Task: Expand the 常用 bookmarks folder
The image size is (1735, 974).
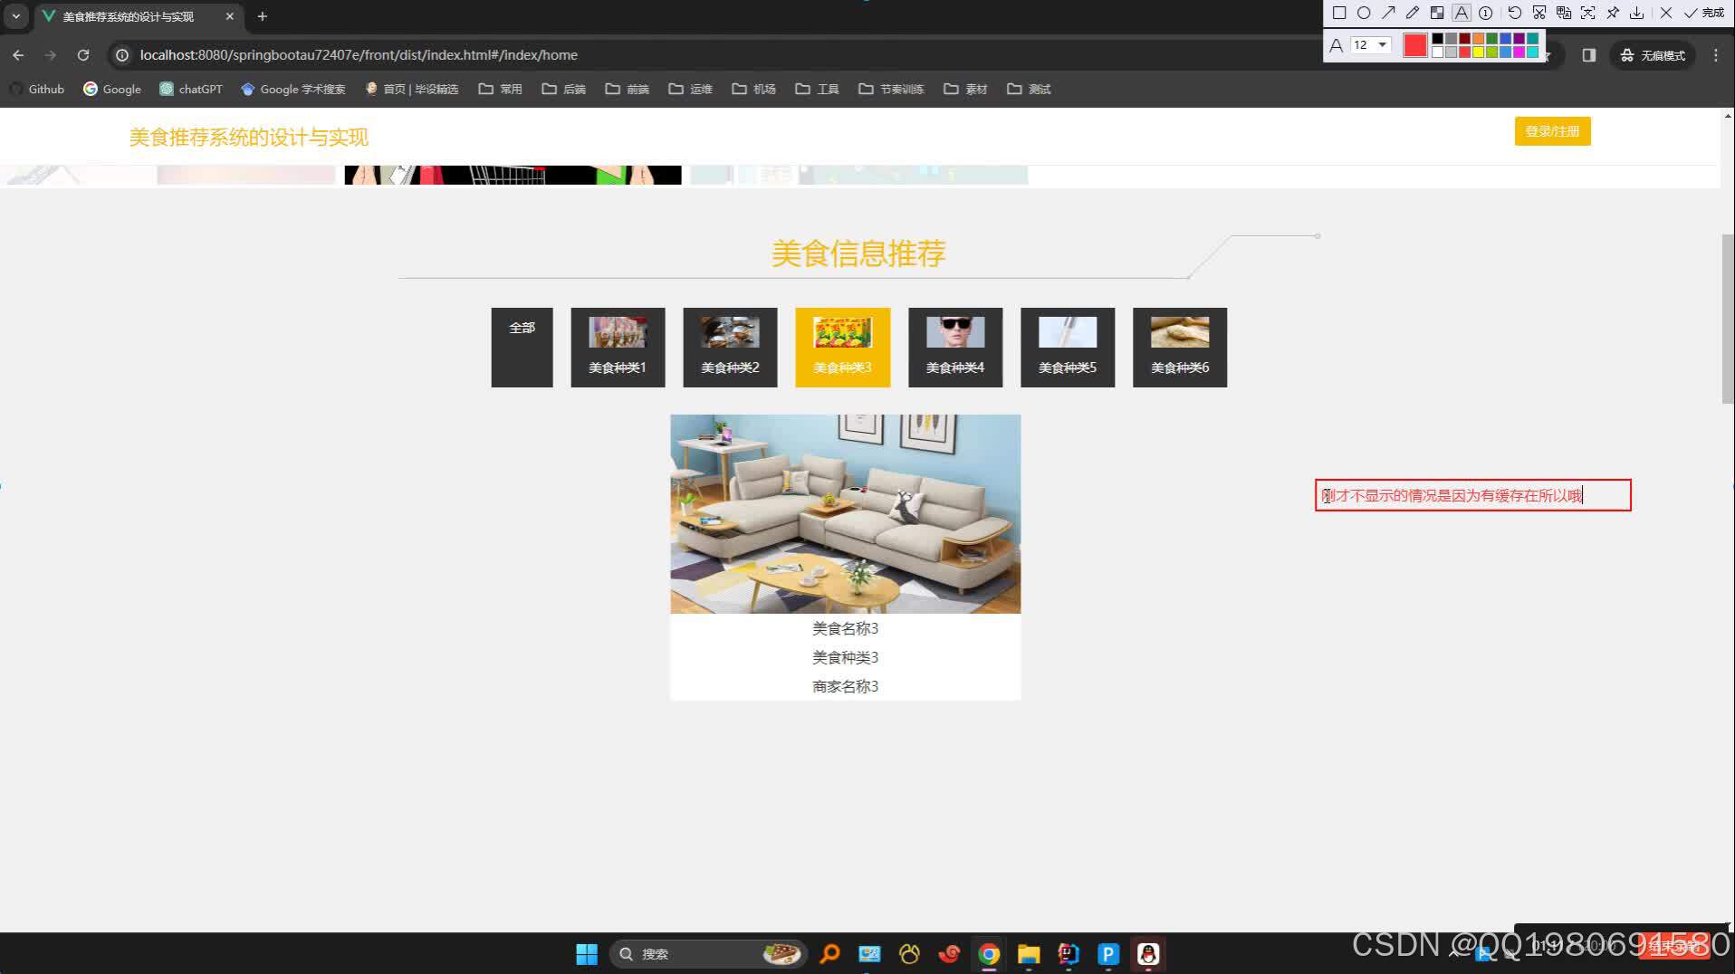Action: 500,89
